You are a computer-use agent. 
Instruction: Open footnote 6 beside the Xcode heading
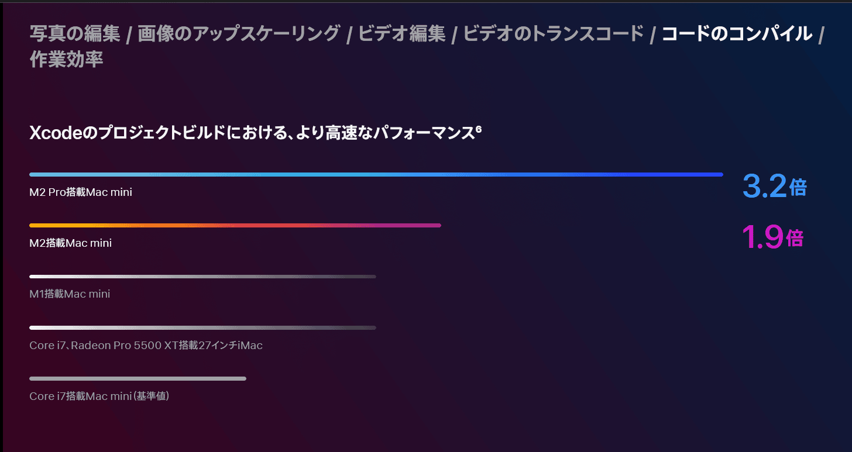pyautogui.click(x=478, y=130)
